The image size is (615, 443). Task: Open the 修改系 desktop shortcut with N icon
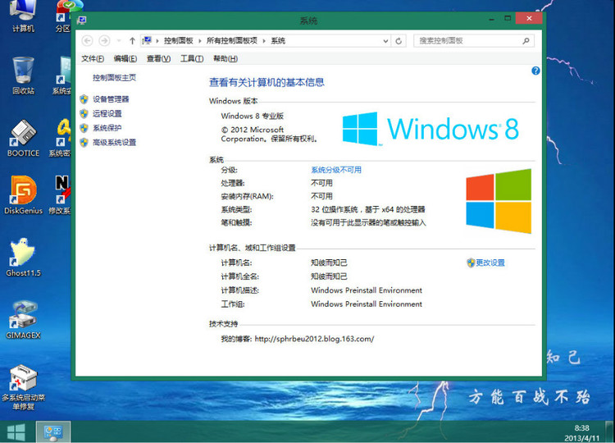click(60, 195)
